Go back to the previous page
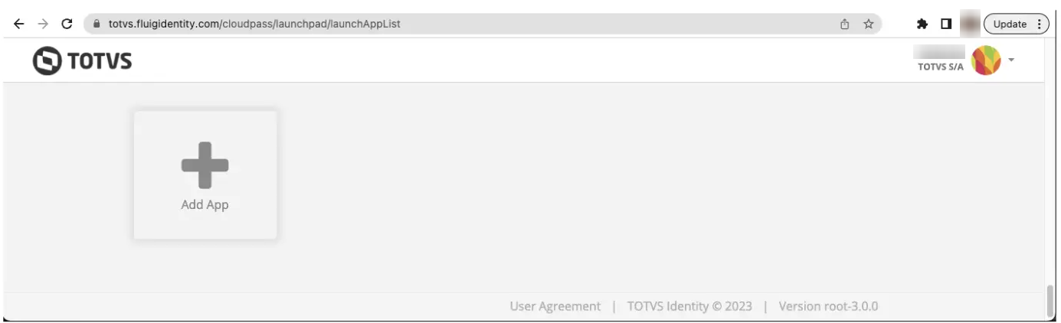The height and width of the screenshot is (323, 1061). point(19,24)
